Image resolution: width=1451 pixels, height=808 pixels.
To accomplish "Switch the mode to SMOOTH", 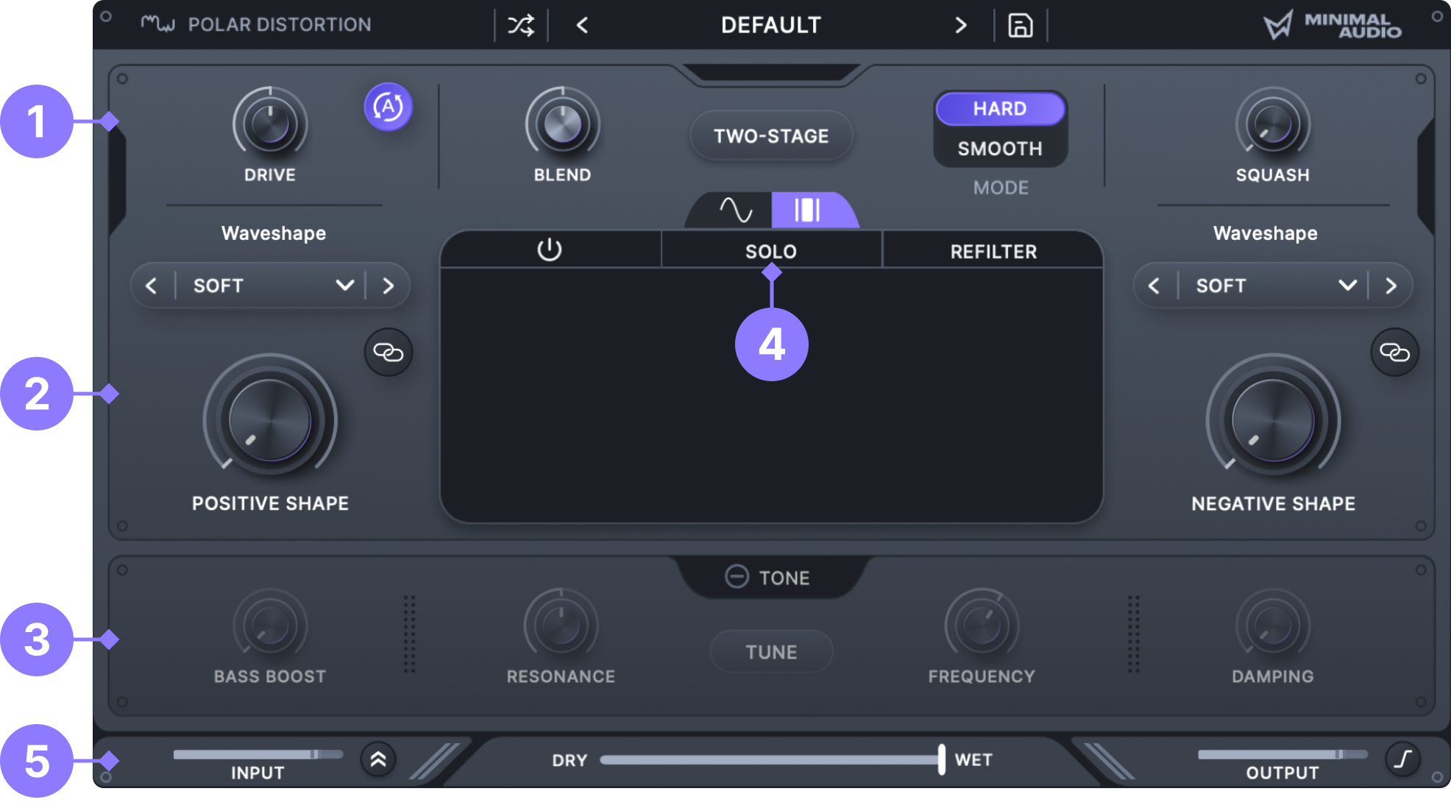I will coord(999,149).
